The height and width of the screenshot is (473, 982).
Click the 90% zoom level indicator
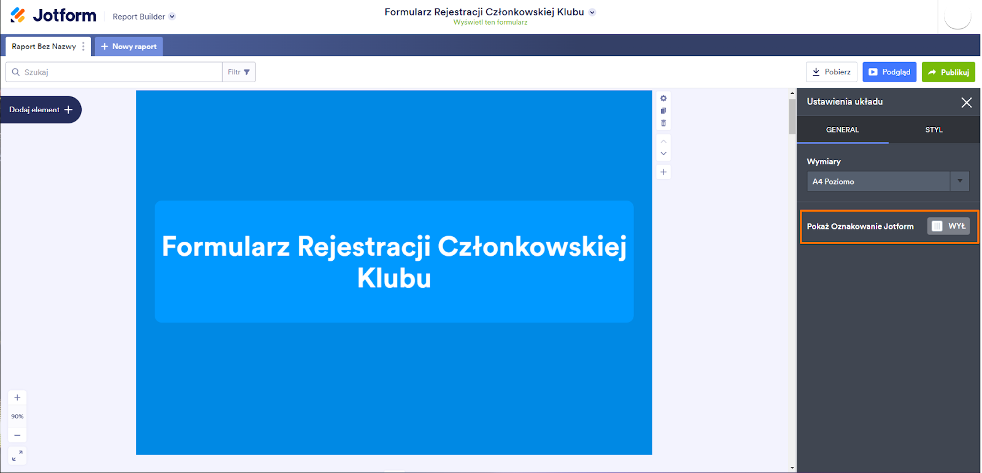point(17,416)
